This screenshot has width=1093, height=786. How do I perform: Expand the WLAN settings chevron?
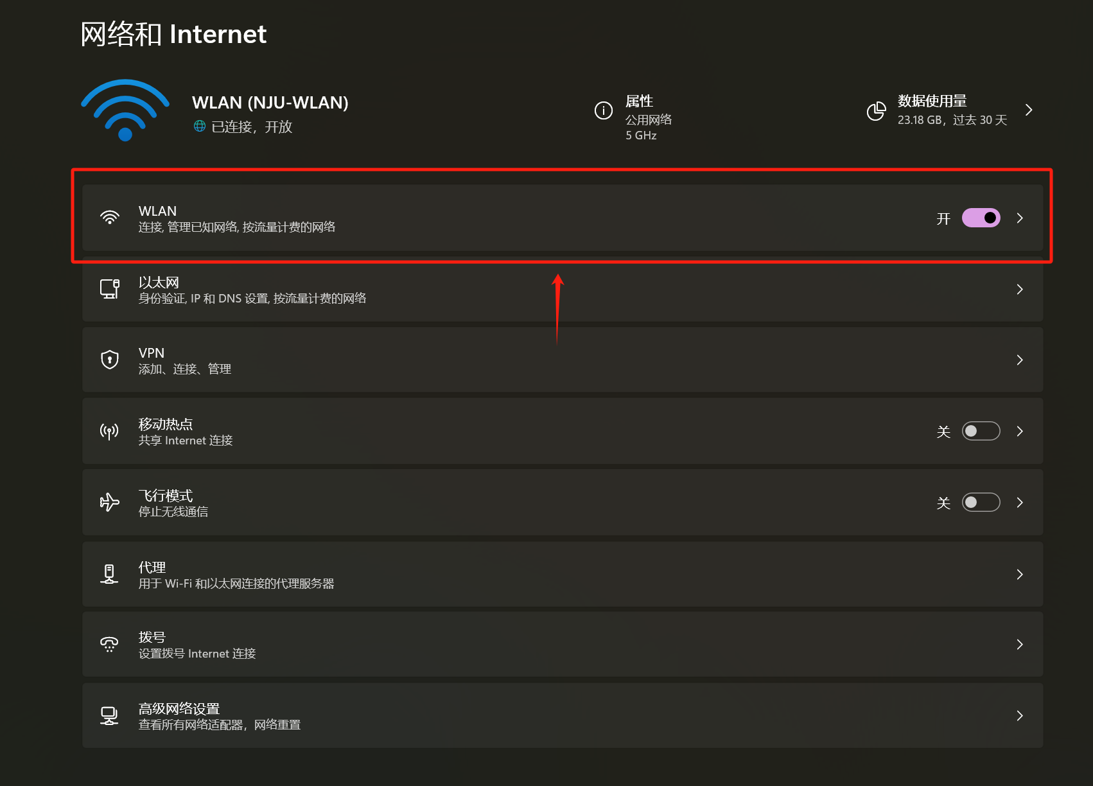(x=1020, y=218)
